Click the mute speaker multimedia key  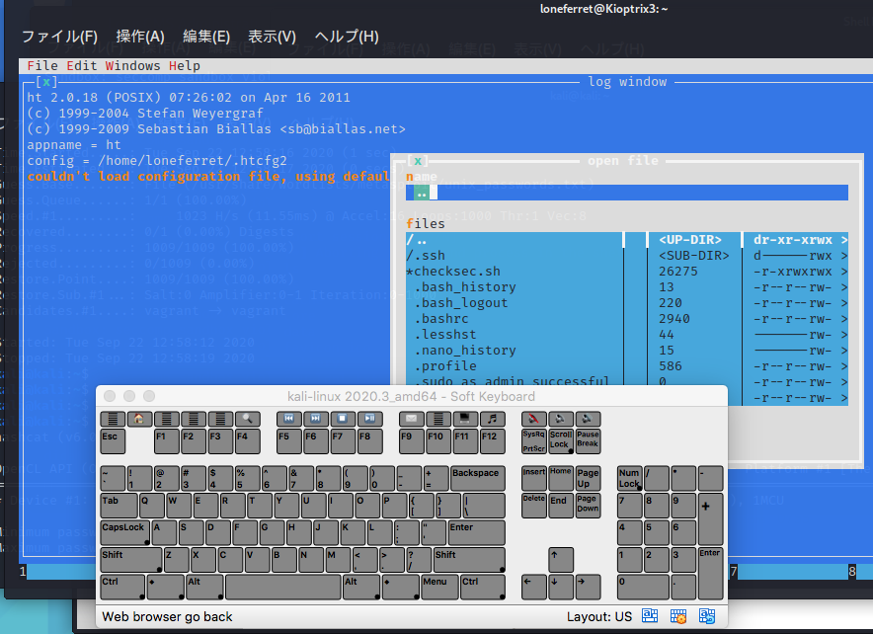533,419
